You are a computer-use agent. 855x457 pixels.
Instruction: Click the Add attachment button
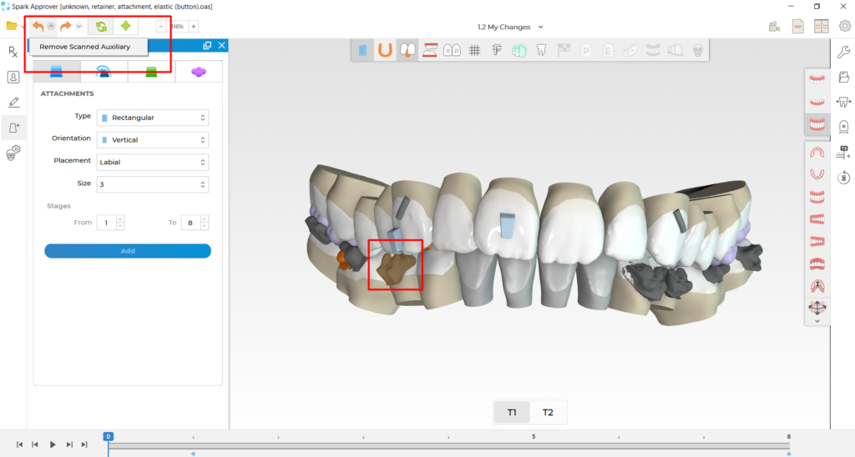128,251
